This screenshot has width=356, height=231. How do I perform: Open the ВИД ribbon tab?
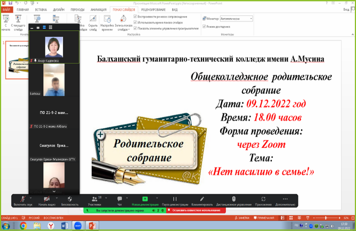click(175, 10)
